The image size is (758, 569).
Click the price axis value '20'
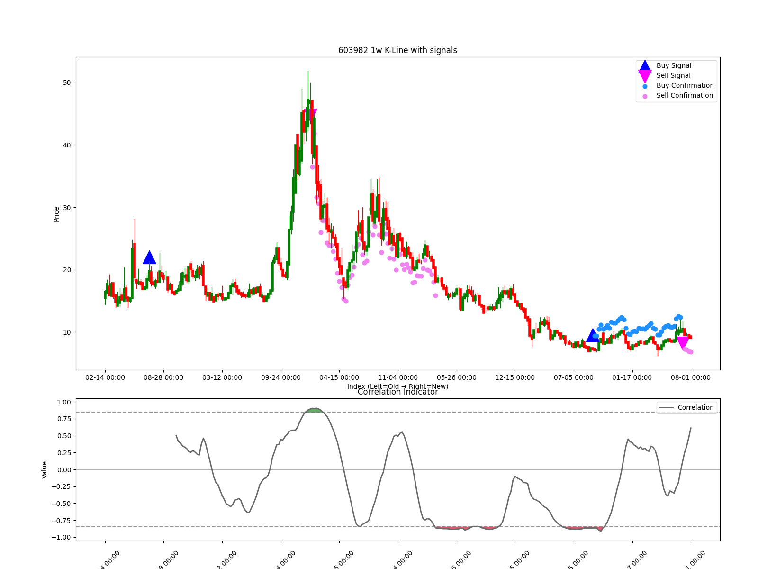point(67,270)
